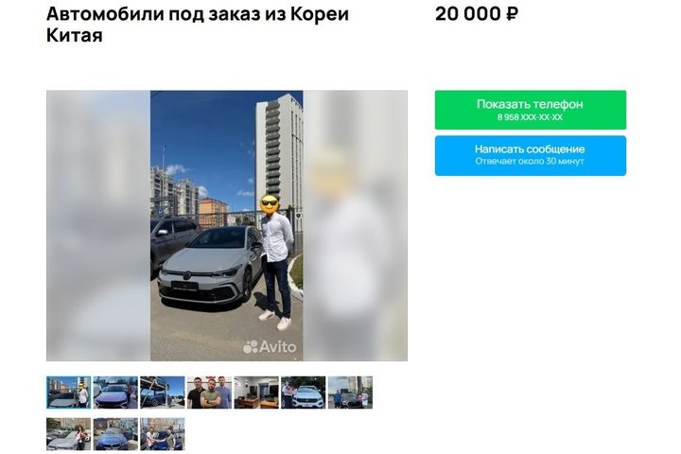Click the listing title "Автомобили под заказ из Кореи Китая"

[198, 25]
